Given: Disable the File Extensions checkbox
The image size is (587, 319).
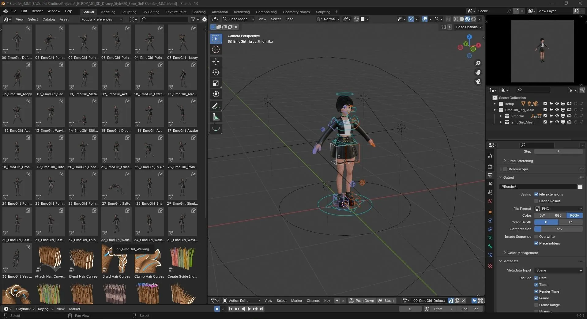Looking at the screenshot, I should [x=536, y=194].
